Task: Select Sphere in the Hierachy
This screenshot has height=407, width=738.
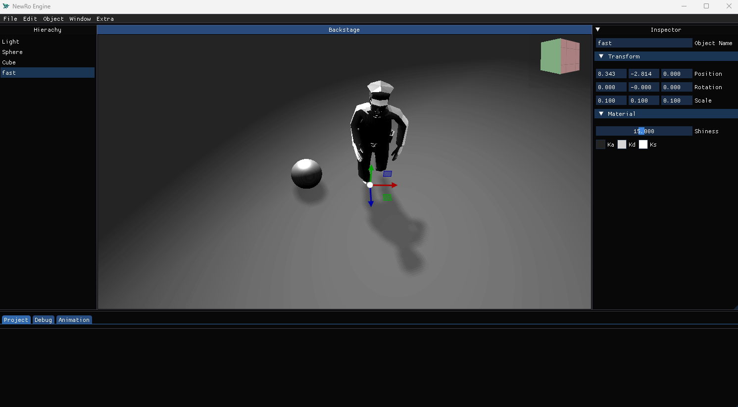Action: 48,52
